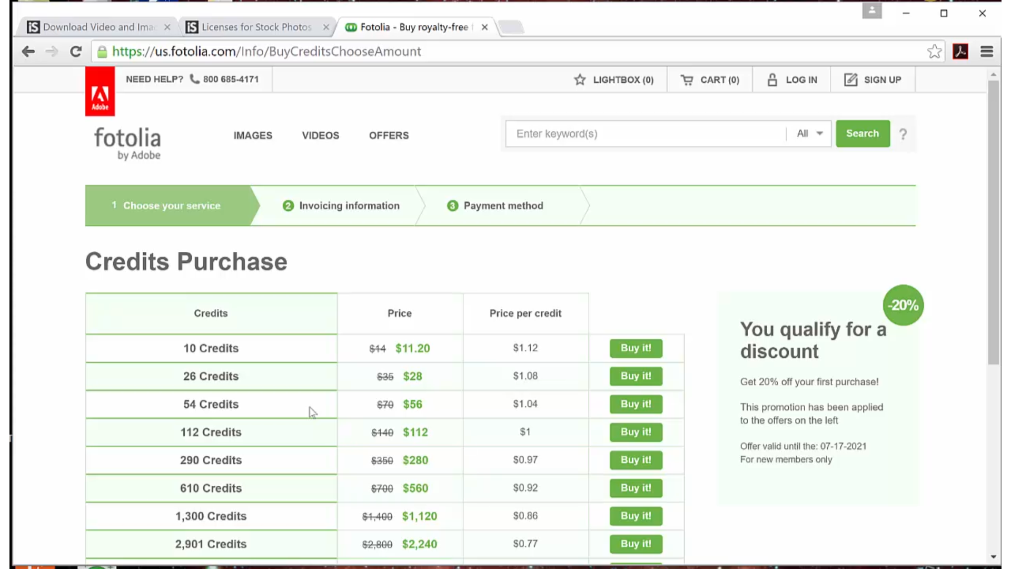Buy it for 26 Credits
Screen dimensions: 1011x569
pyautogui.click(x=636, y=376)
